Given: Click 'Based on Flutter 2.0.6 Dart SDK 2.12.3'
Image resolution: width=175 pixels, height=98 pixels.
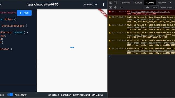Looking at the screenshot, I should [82, 95].
